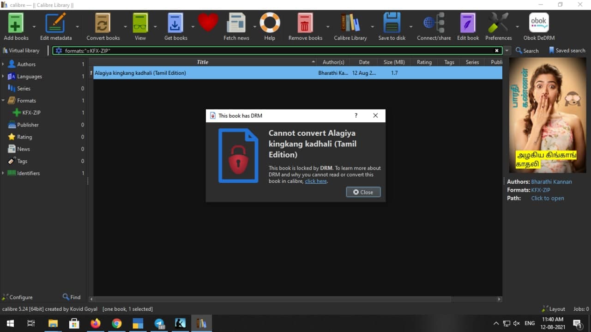Open the Add books dropdown arrow
Screen dimensions: 591x332
pyautogui.click(x=34, y=26)
